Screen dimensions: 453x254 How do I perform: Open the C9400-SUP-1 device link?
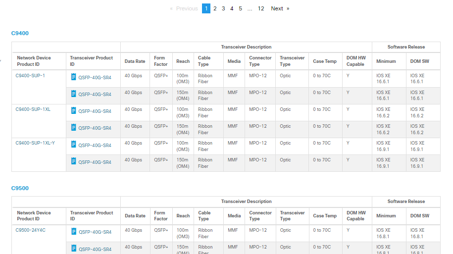pyautogui.click(x=30, y=76)
